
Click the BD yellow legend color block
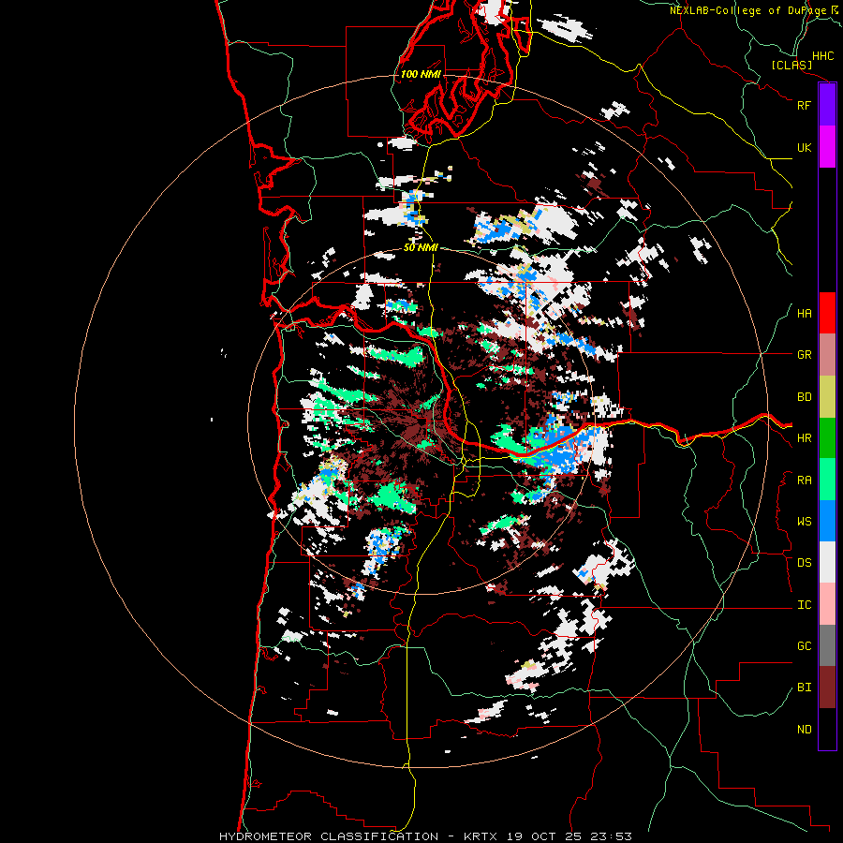[827, 397]
